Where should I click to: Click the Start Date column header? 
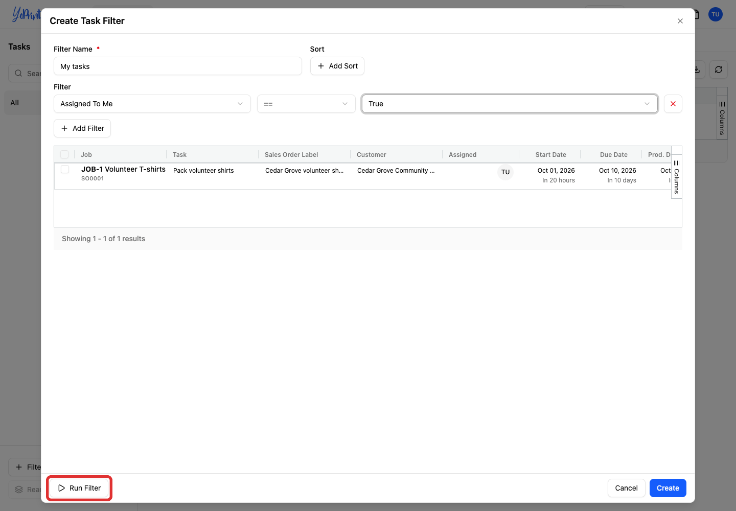(551, 155)
